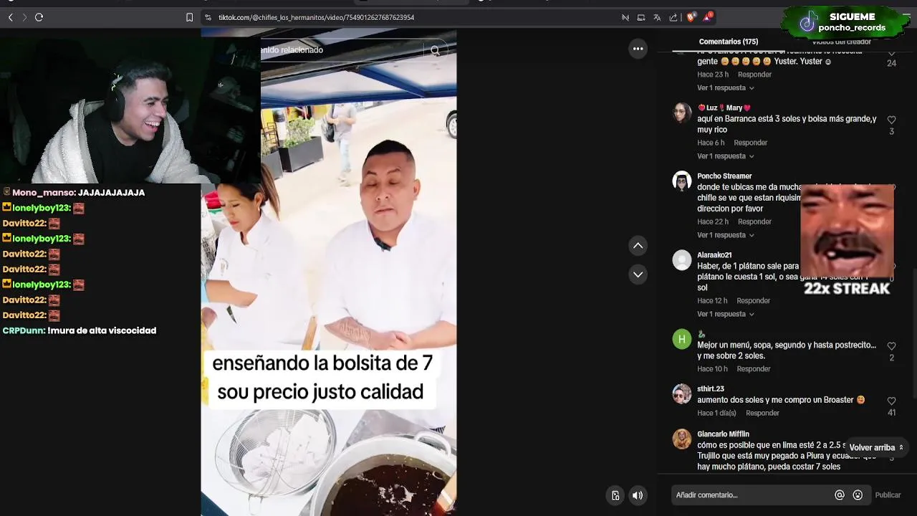This screenshot has height=516, width=917.
Task: Reply to the 'Hace 23 h' comment
Action: pyautogui.click(x=754, y=75)
